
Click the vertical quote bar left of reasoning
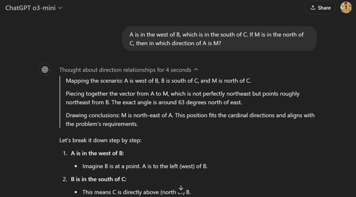coord(60,102)
